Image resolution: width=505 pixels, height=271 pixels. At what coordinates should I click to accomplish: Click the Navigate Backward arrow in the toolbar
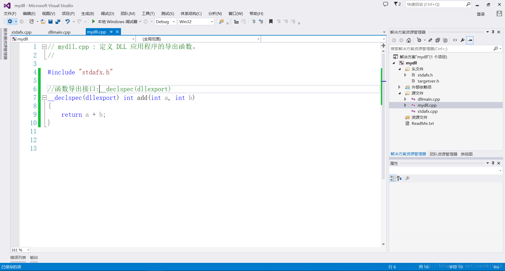click(x=10, y=22)
